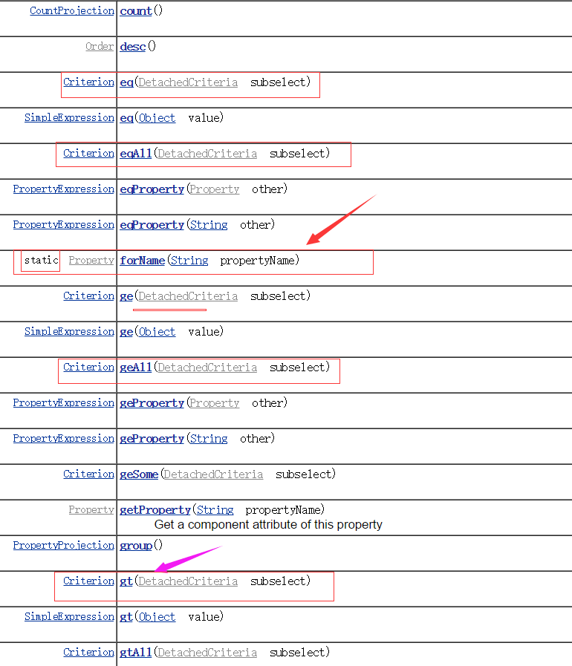Open the Order return type link

pyautogui.click(x=100, y=46)
